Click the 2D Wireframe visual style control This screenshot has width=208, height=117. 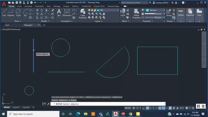click(x=14, y=30)
